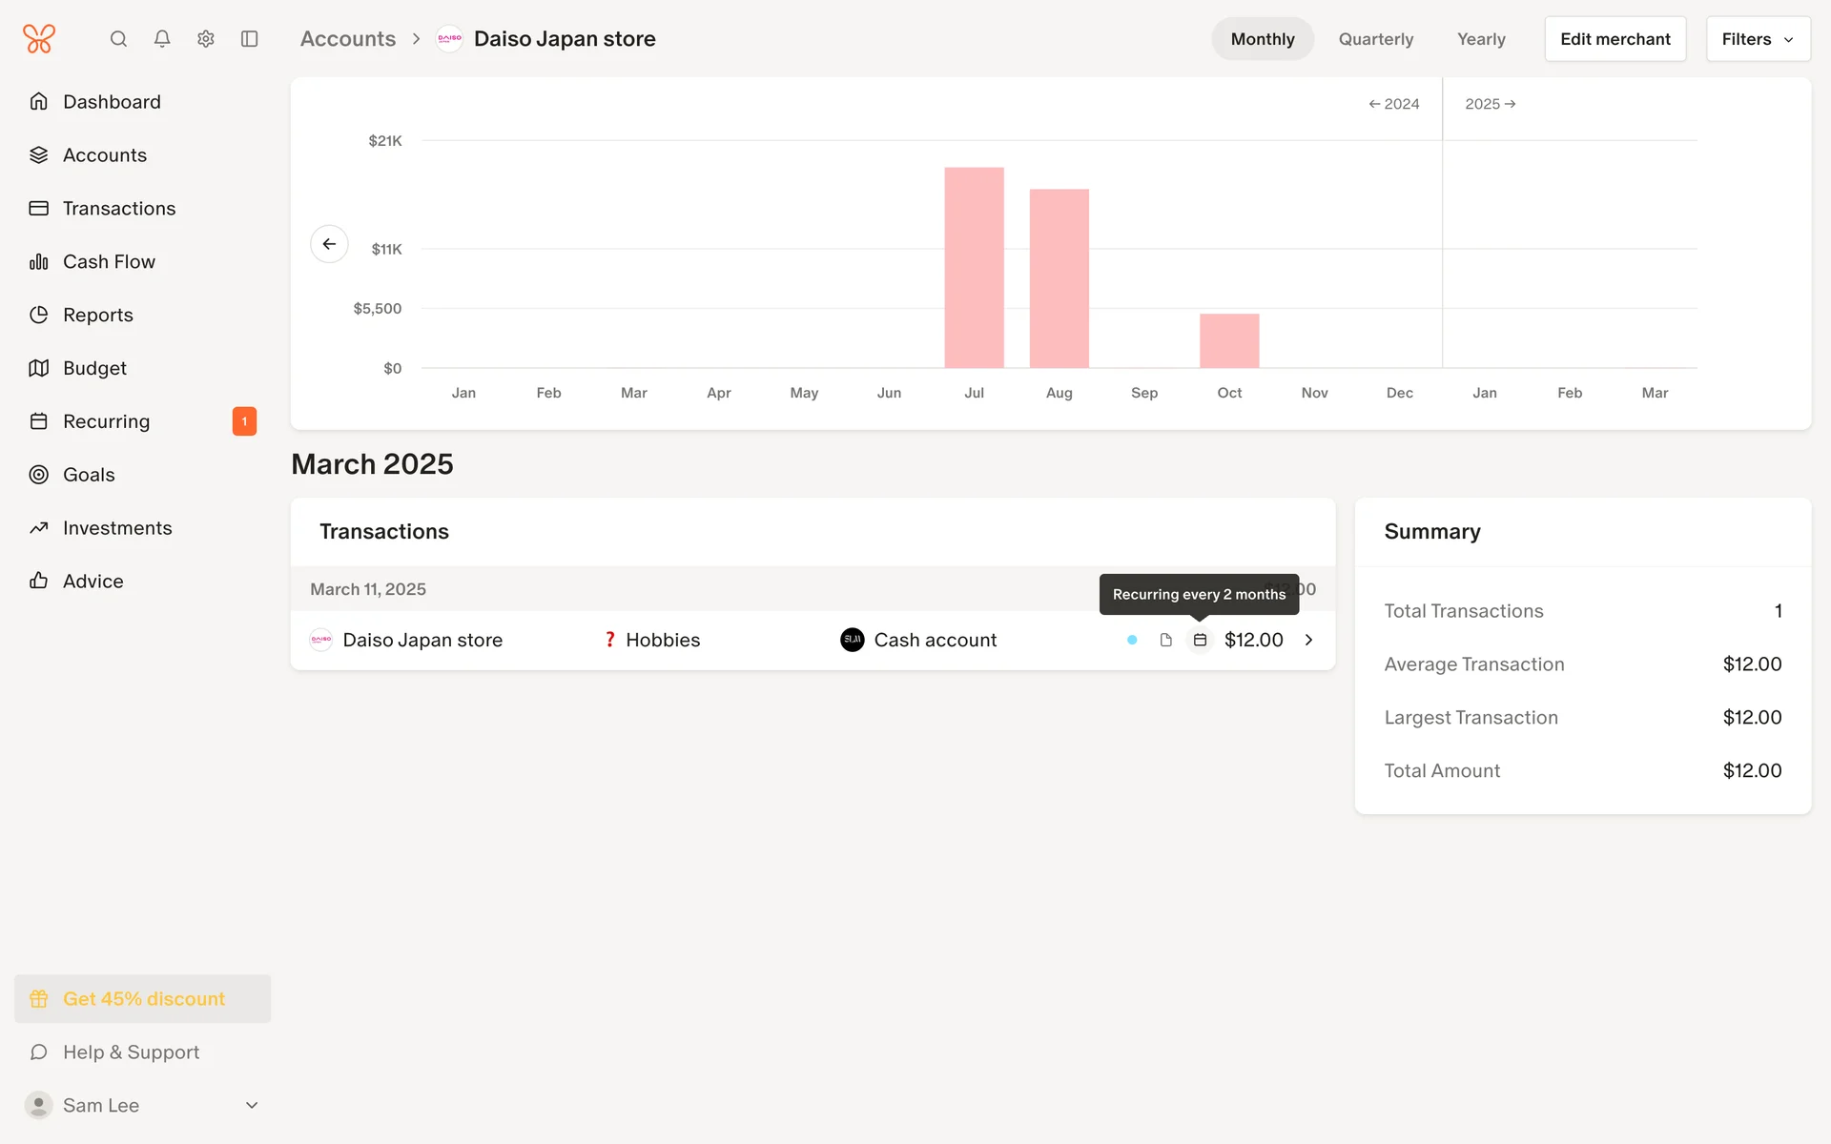Viewport: 1831px width, 1144px height.
Task: Click the Accounts breadcrumb link
Action: click(x=347, y=39)
